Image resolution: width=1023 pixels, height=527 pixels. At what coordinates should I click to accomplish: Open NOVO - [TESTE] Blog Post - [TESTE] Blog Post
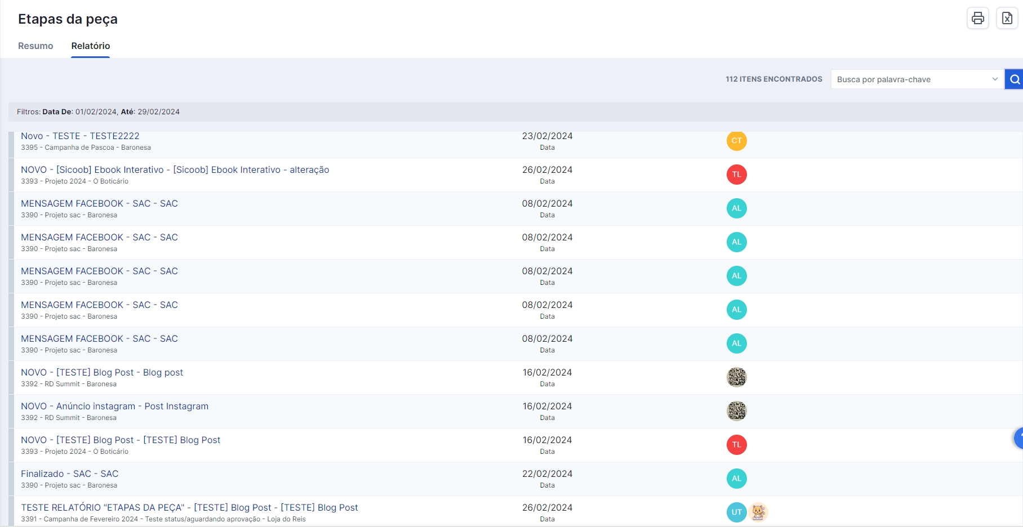pos(121,440)
